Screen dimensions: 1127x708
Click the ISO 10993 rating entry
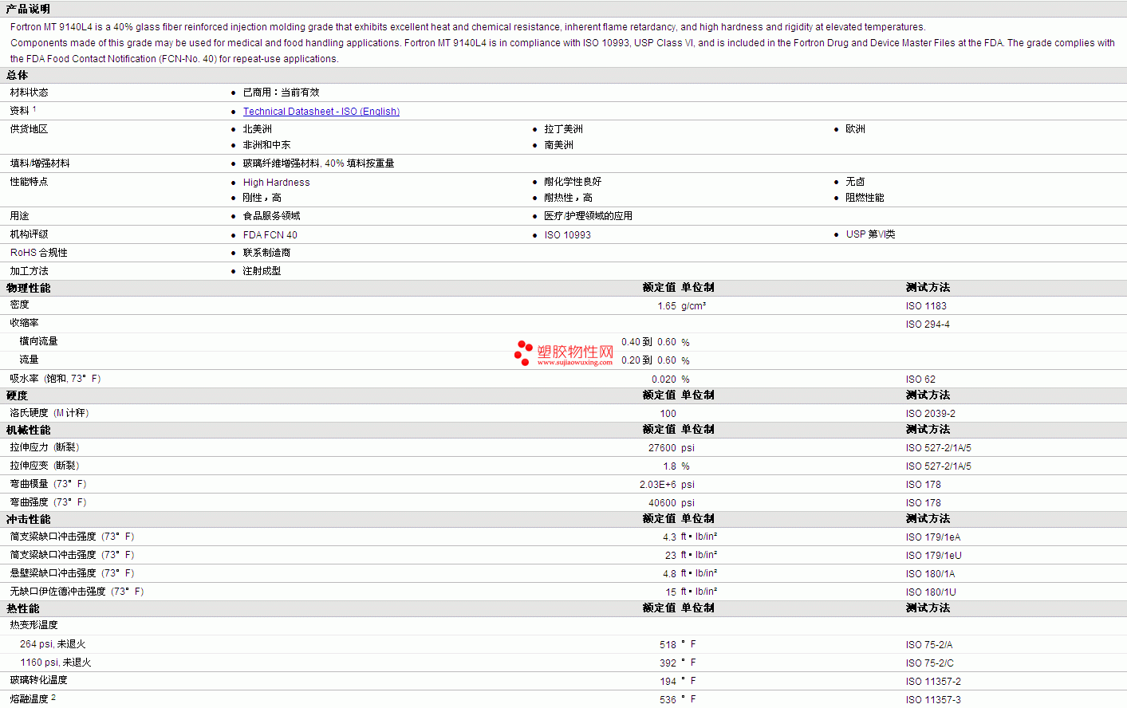pos(567,235)
